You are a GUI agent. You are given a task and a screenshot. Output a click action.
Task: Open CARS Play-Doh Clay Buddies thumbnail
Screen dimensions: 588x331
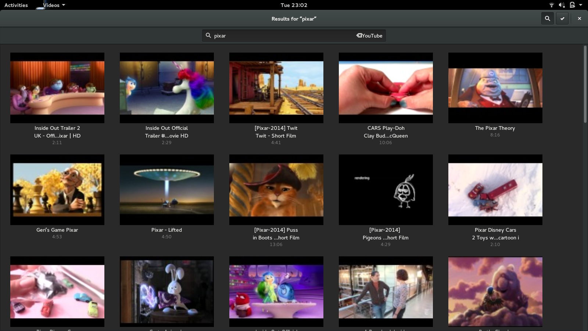[386, 88]
